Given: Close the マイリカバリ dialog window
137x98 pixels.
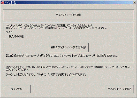Looking at the screenshot, I should pos(134,2).
